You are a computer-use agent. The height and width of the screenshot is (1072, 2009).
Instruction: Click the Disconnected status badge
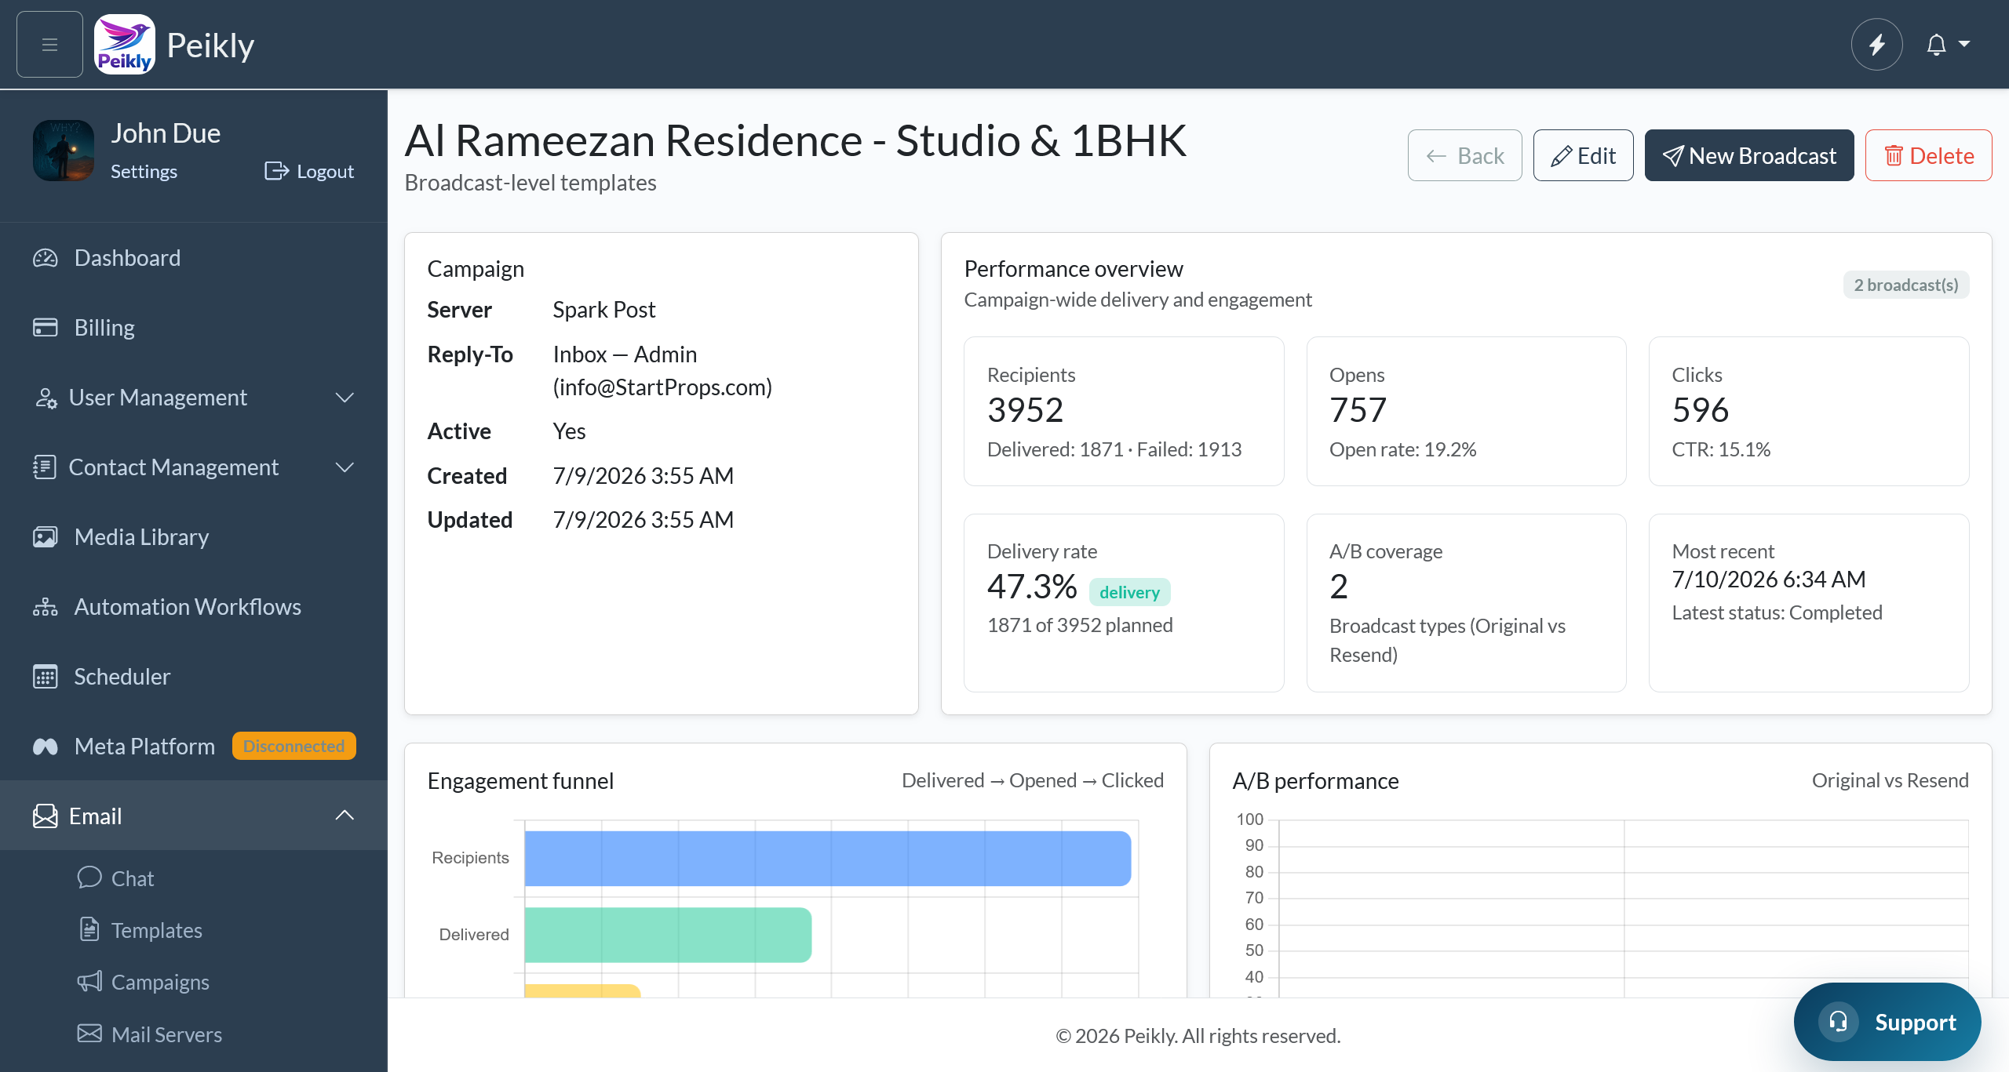294,746
